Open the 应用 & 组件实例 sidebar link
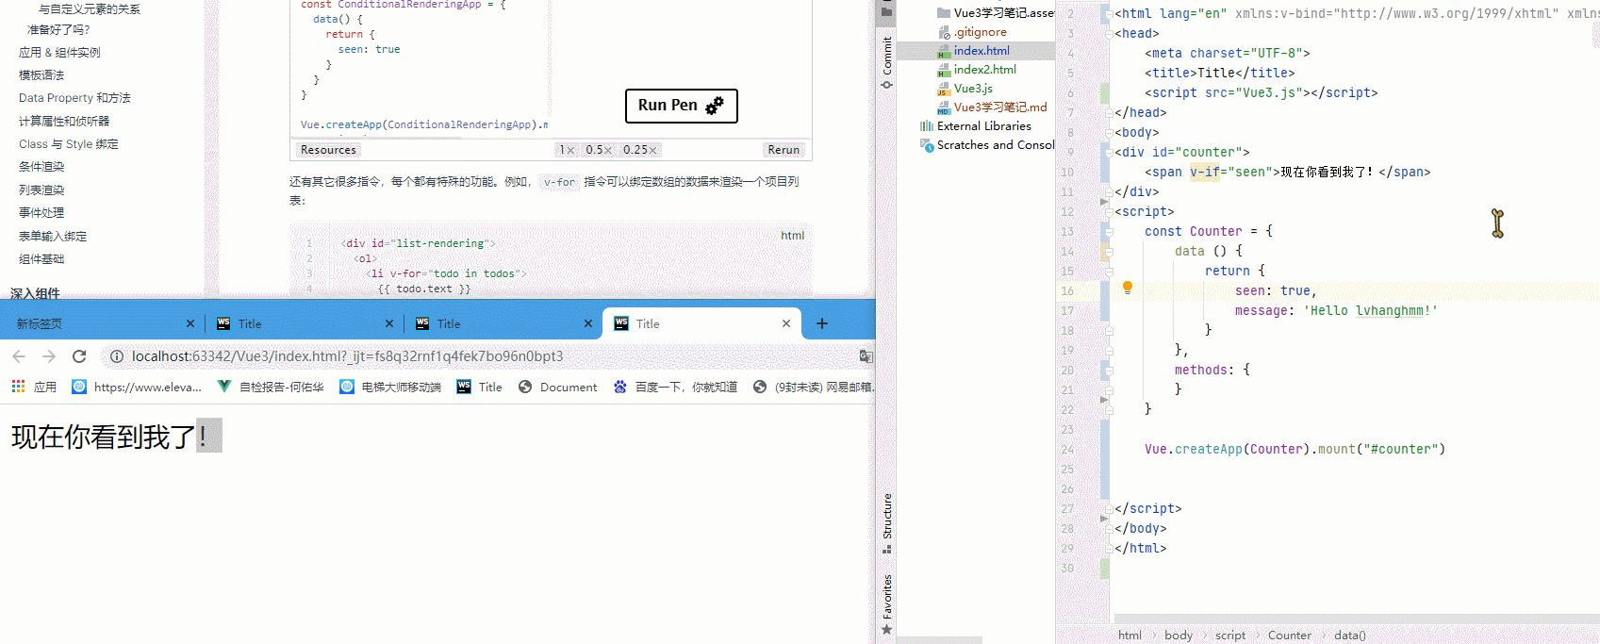 tap(59, 53)
